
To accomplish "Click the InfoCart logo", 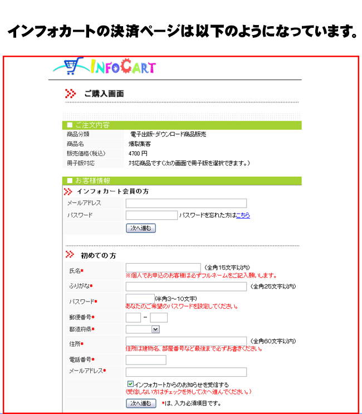I will (104, 66).
